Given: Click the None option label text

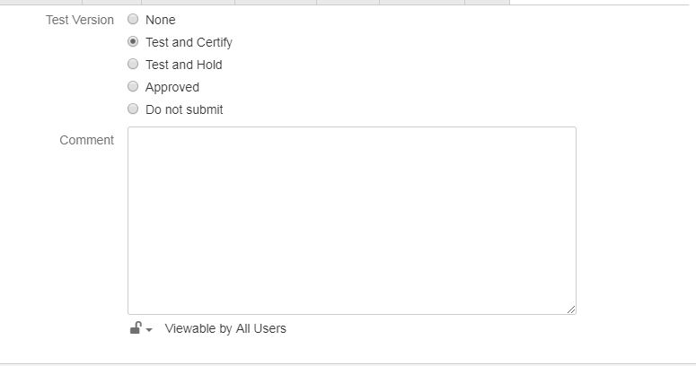Looking at the screenshot, I should point(160,20).
